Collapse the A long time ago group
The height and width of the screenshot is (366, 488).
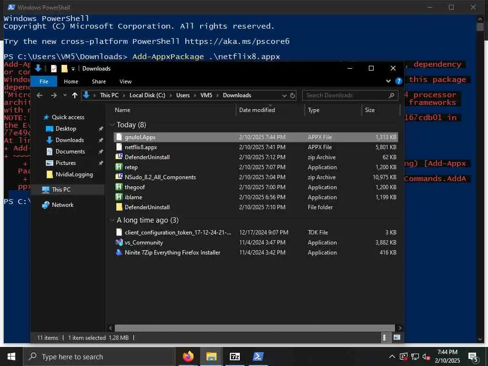pyautogui.click(x=112, y=220)
